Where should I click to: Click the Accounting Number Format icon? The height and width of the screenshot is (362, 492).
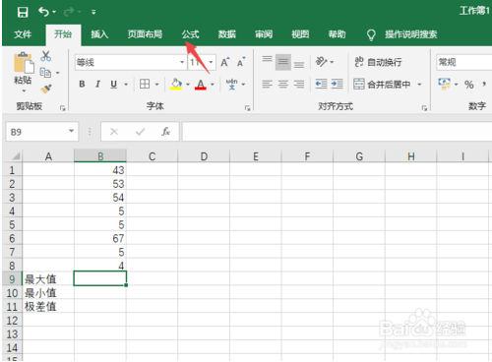coord(445,84)
